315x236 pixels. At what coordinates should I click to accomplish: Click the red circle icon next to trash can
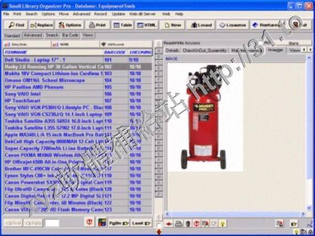pyautogui.click(x=196, y=223)
